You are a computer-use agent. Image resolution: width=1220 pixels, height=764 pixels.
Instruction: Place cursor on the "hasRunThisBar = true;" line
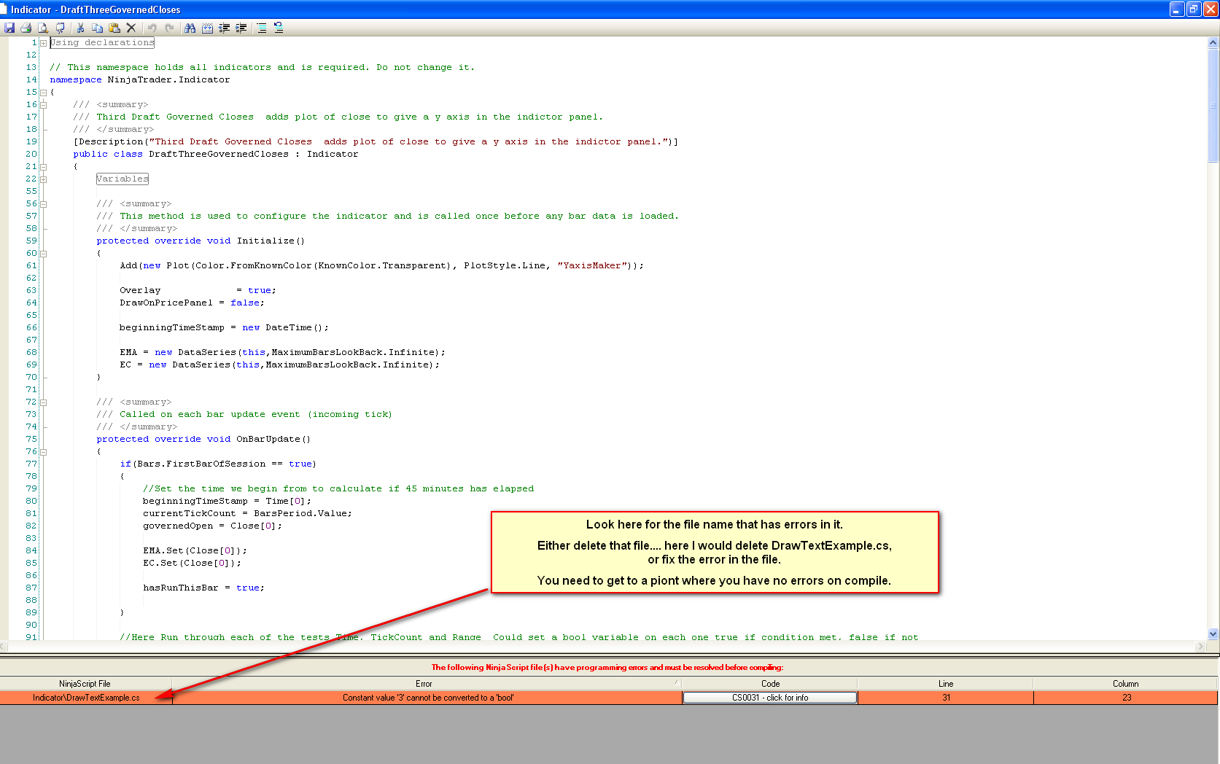pos(204,588)
